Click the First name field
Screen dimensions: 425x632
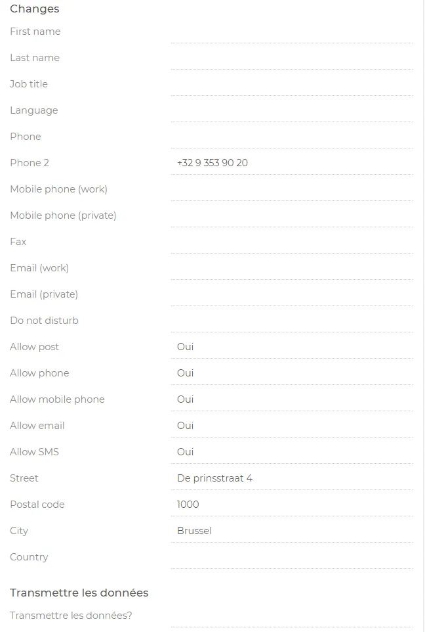pos(292,32)
